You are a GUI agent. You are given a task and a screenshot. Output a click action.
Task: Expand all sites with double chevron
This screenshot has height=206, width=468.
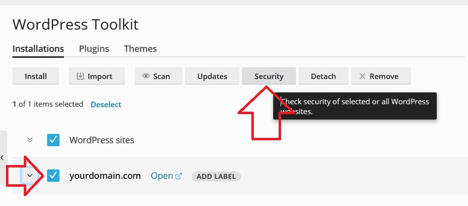tap(30, 140)
